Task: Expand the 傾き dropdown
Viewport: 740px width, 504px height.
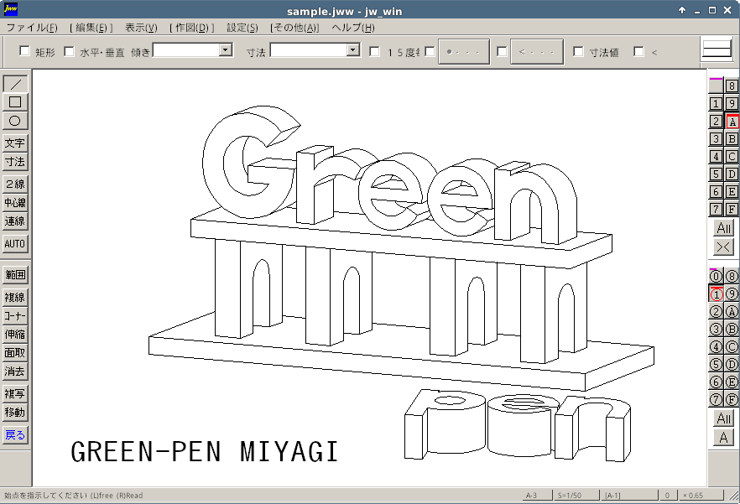Action: (226, 49)
